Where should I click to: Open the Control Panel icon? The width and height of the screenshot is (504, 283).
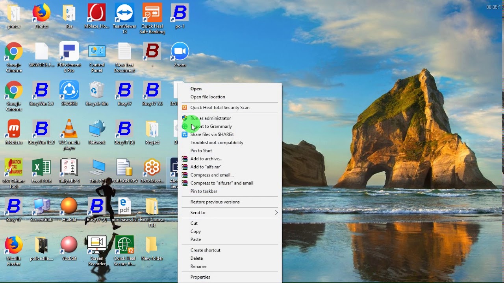97,57
